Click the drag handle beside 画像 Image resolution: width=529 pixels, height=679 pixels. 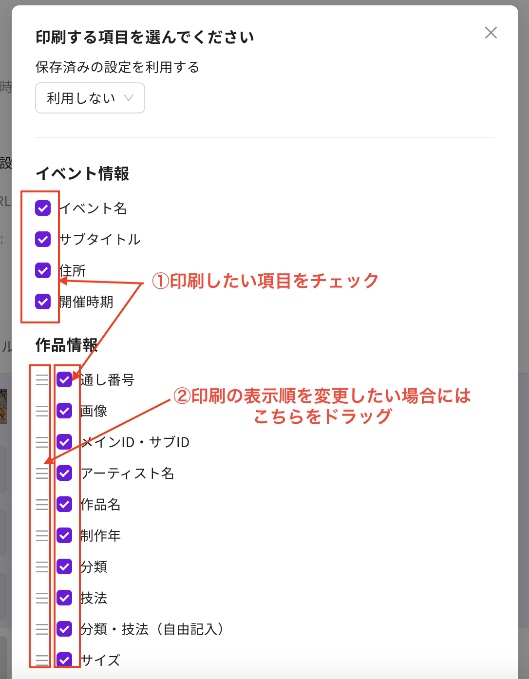coord(41,411)
